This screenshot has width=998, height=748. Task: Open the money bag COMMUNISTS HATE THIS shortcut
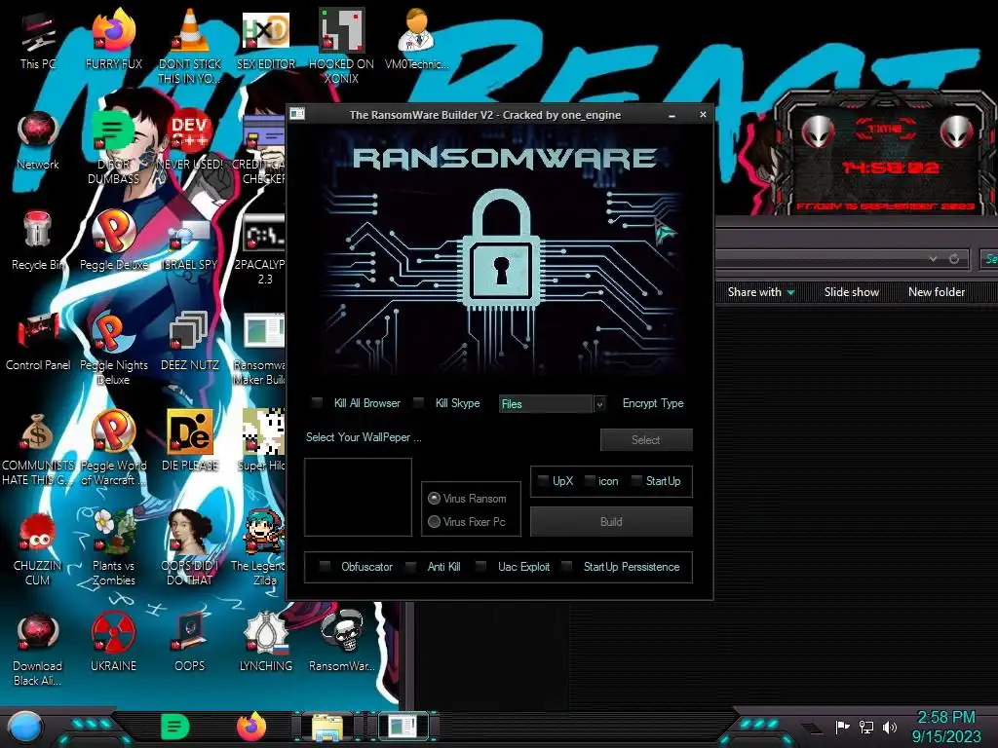click(x=38, y=448)
